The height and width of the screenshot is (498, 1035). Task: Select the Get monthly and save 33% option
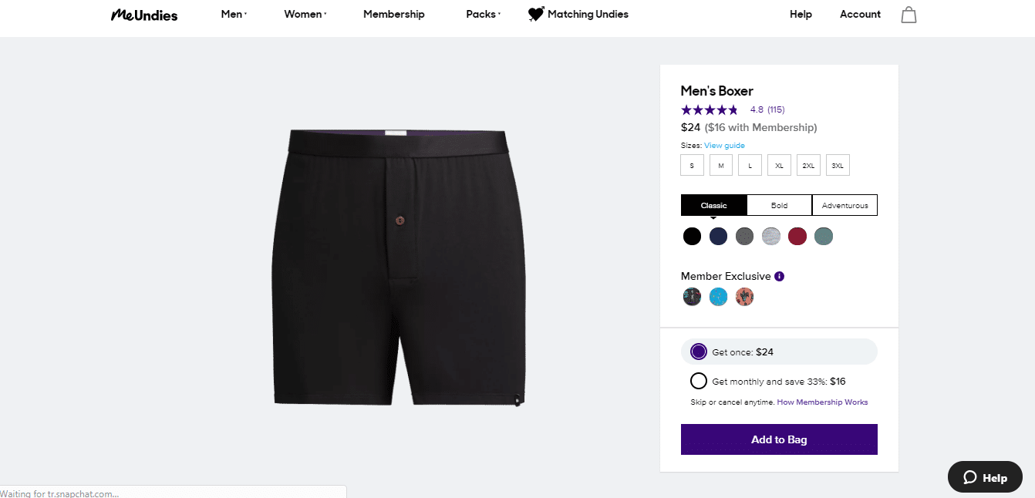point(698,380)
